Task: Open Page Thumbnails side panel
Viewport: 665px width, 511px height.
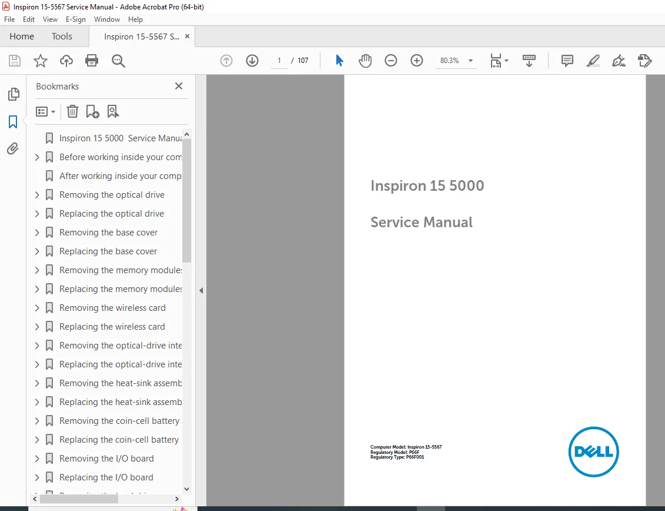Action: 13,94
